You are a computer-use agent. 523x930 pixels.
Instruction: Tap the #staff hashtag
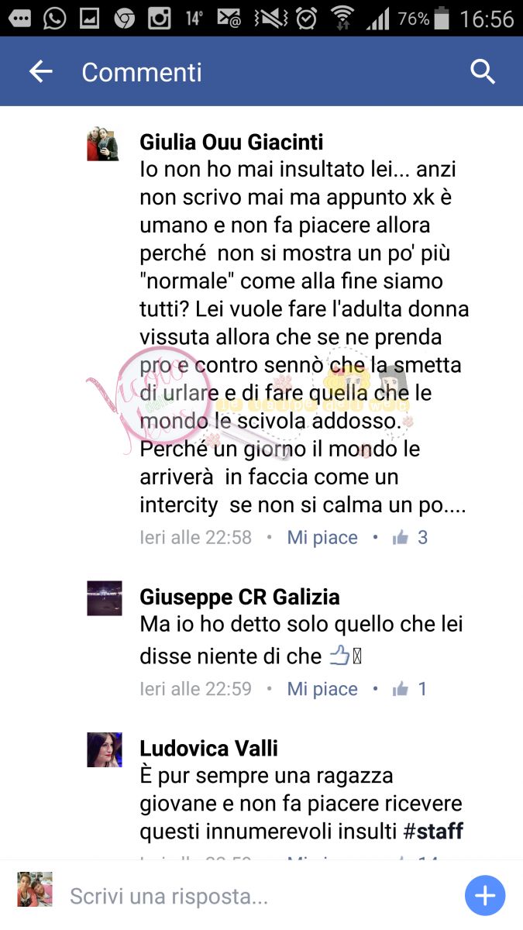[x=433, y=832]
